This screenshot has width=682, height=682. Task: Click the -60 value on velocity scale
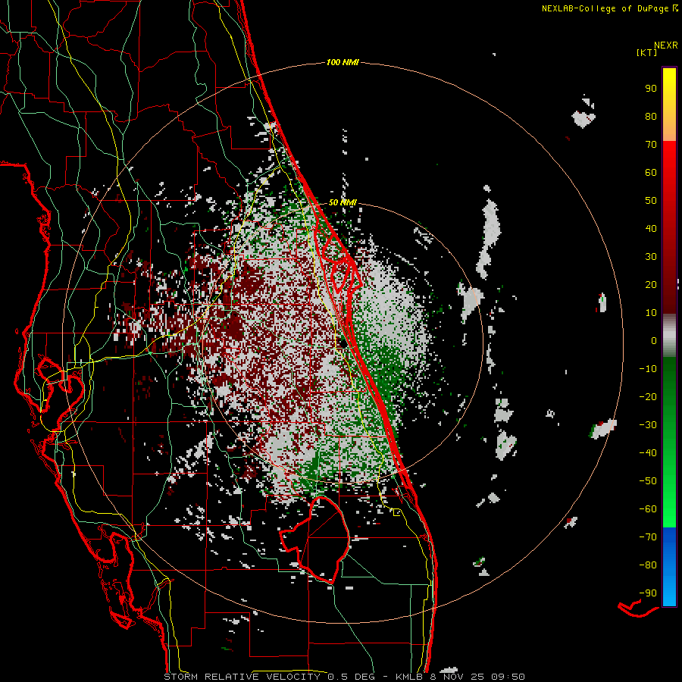click(x=648, y=509)
